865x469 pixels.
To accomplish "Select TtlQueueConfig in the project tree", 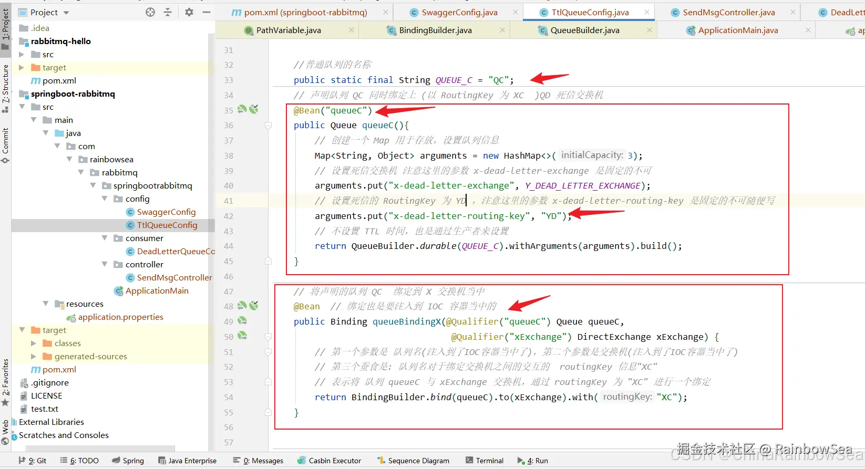I will [167, 225].
